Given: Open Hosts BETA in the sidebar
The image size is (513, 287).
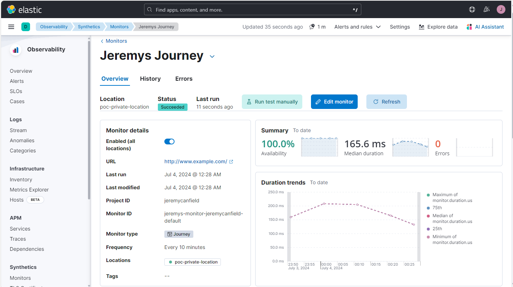Looking at the screenshot, I should (x=27, y=200).
